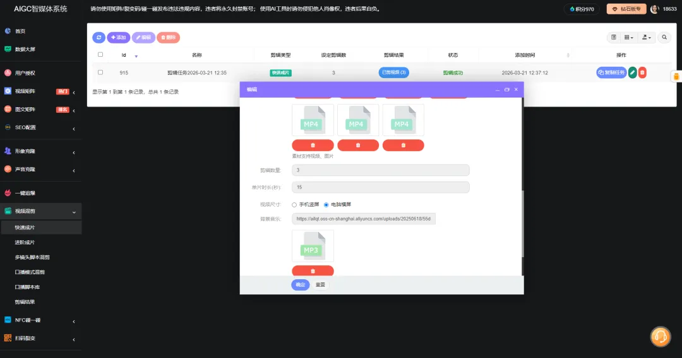
Task: Click the second MP4 file thumbnail
Action: (358, 120)
